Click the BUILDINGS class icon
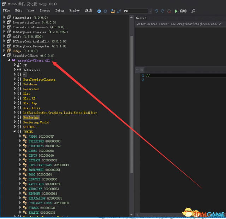The height and width of the screenshot is (219, 226). [25, 141]
